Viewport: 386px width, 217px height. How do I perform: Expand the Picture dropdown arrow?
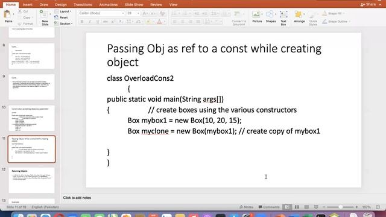262,14
